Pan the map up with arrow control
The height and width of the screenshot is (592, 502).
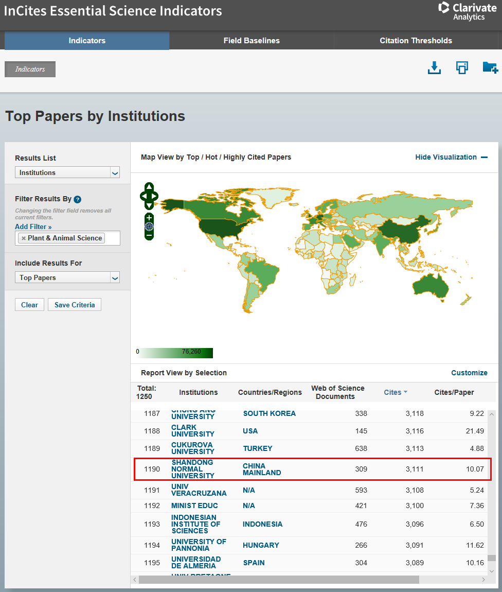click(x=149, y=186)
